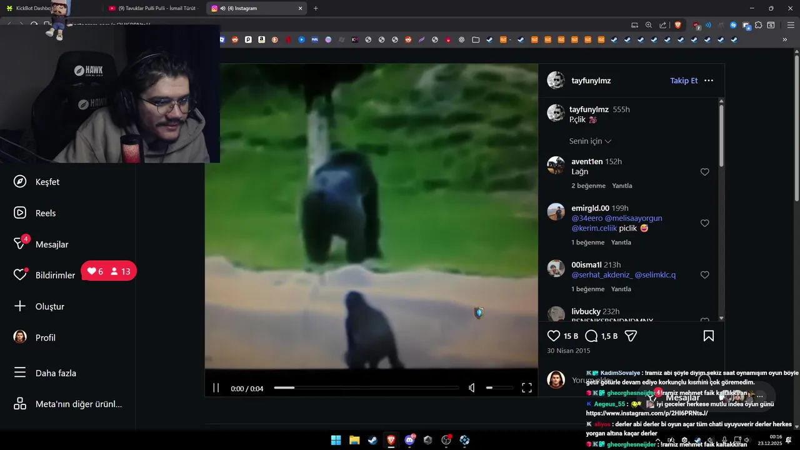Open the Amazon bookmark icon
The height and width of the screenshot is (450, 800).
(x=261, y=39)
